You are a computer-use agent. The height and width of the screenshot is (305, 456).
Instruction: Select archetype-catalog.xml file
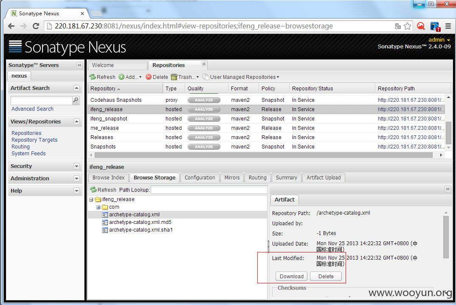134,215
